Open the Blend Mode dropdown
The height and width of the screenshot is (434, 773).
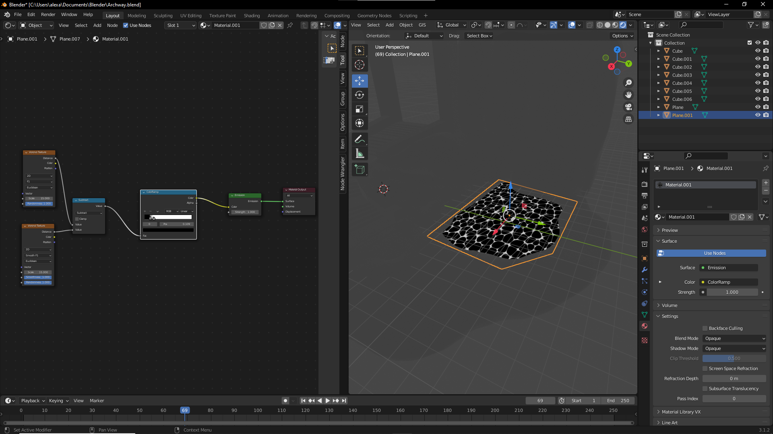tap(734, 338)
